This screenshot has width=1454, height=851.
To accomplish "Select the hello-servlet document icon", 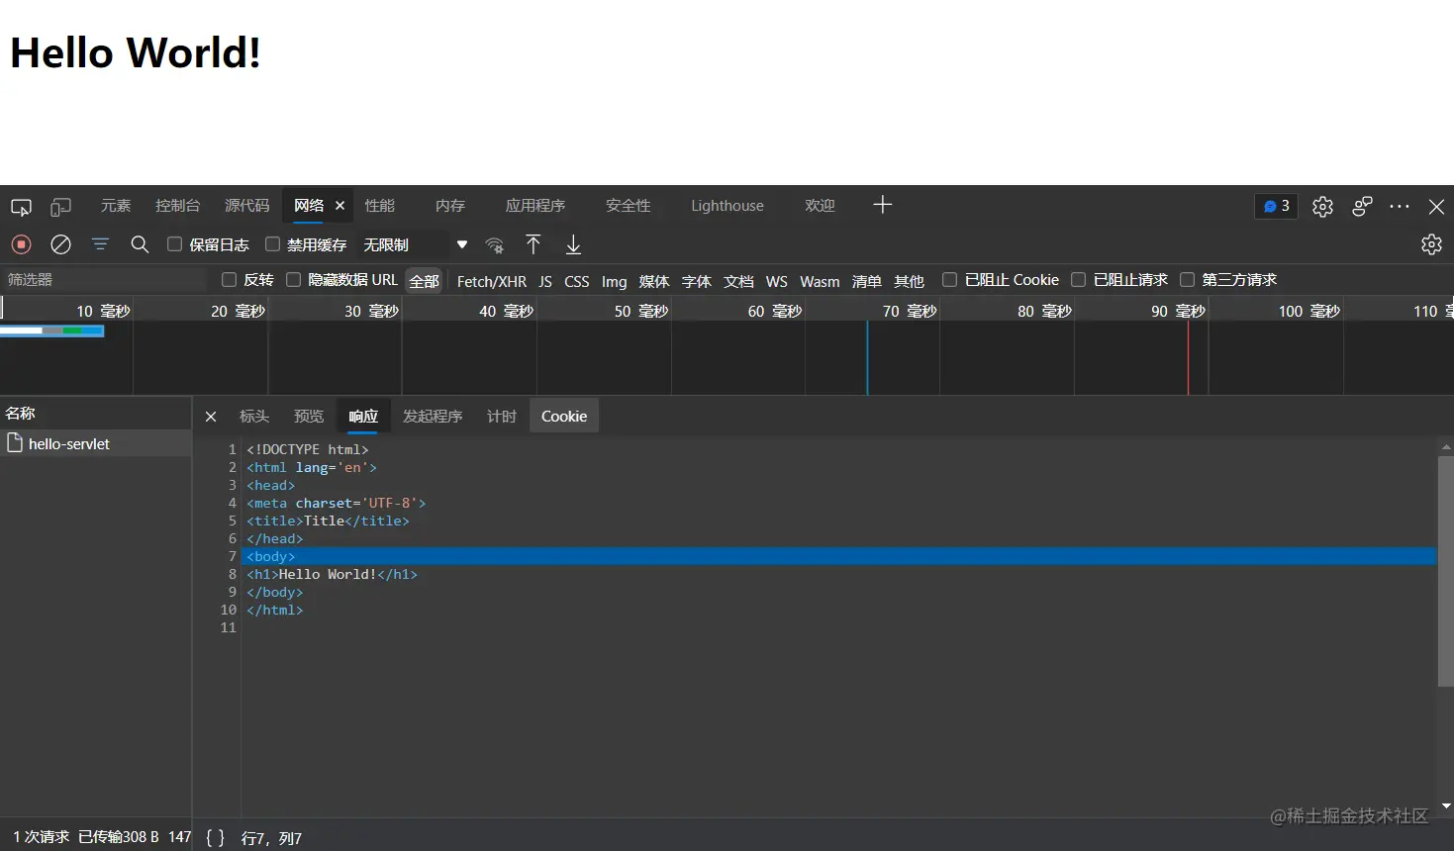I will (x=15, y=442).
